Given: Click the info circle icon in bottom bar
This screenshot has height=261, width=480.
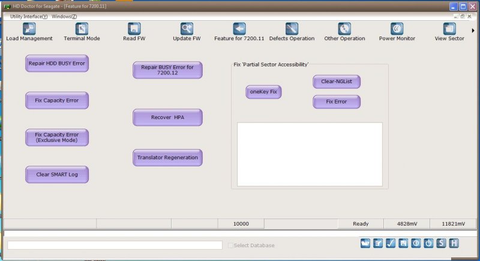Looking at the screenshot, I should coord(416,243).
